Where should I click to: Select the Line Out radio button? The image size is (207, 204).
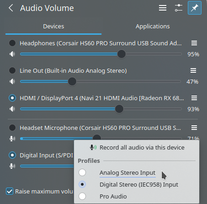click(12, 70)
